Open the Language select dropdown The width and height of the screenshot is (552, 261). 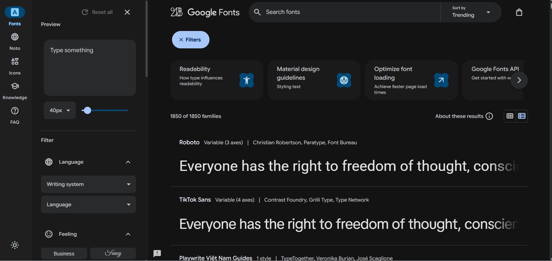88,205
